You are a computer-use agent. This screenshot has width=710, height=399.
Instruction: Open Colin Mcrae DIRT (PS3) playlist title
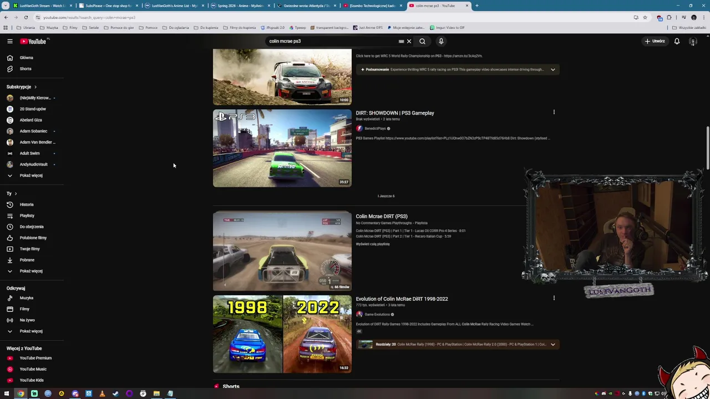[x=382, y=217]
